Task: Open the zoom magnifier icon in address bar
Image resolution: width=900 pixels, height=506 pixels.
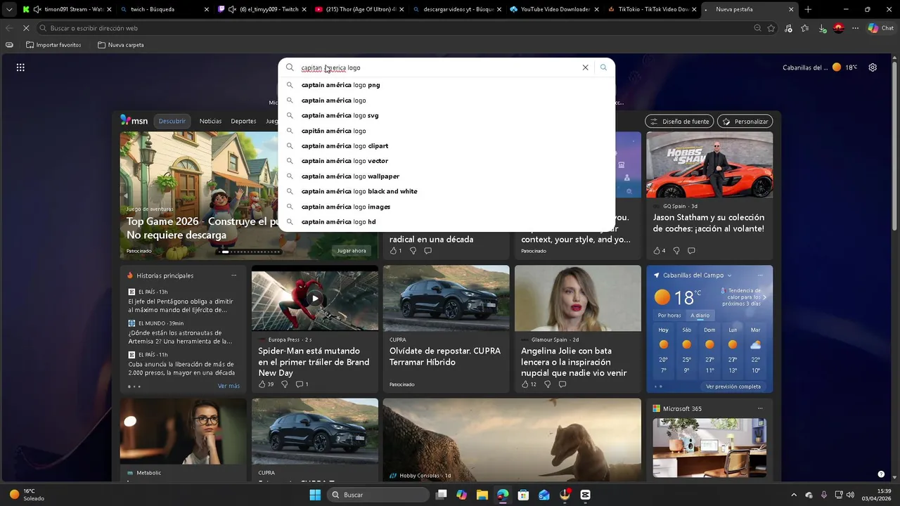Action: pyautogui.click(x=757, y=28)
